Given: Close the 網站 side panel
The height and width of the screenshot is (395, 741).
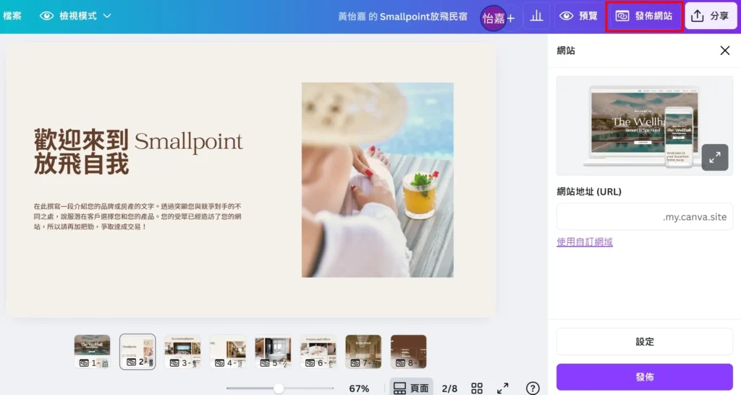Looking at the screenshot, I should coord(724,51).
